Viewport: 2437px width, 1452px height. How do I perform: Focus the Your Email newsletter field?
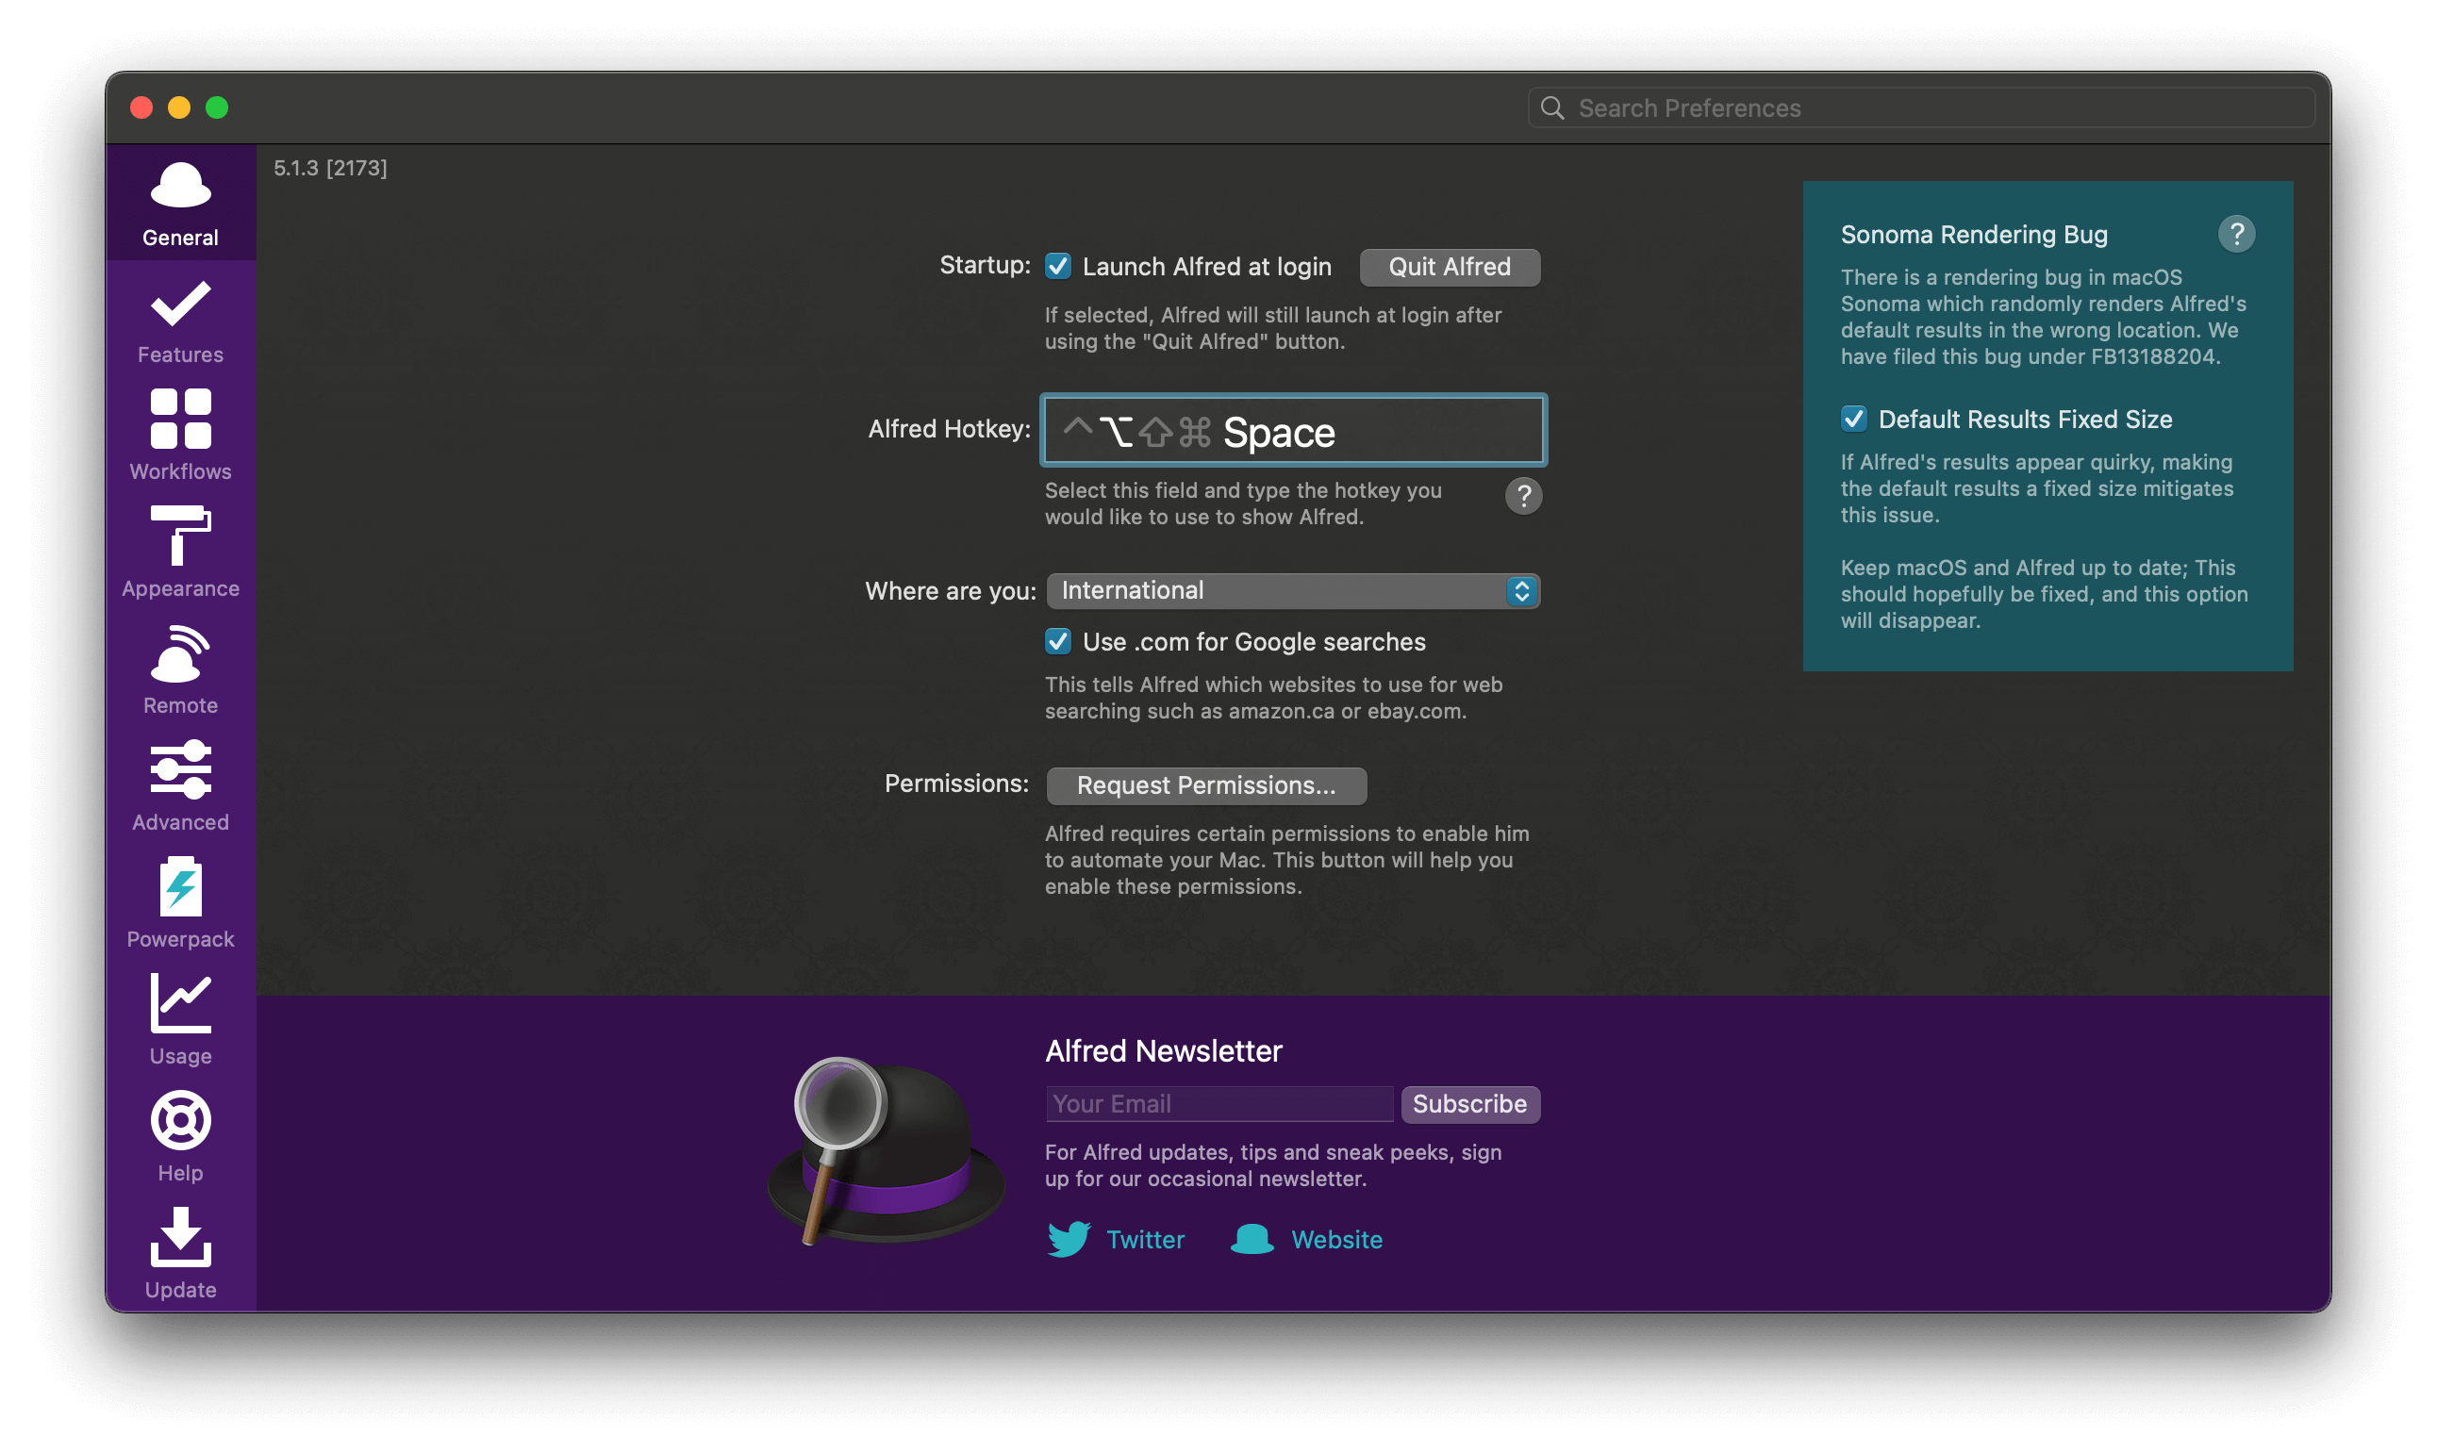pos(1218,1104)
